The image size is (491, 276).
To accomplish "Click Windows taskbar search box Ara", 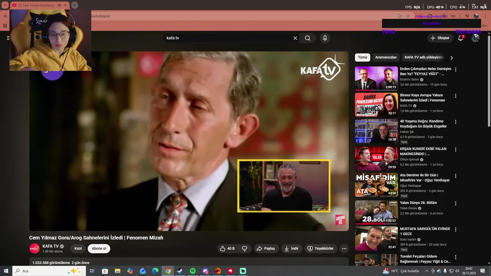I will click(49, 271).
